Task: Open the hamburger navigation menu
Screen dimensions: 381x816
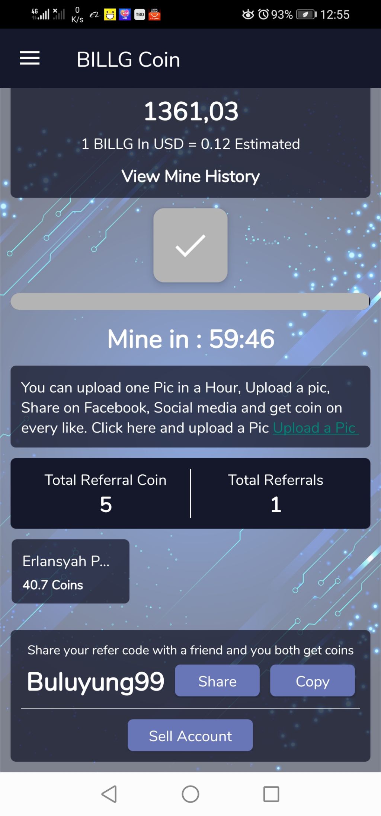Action: tap(29, 58)
